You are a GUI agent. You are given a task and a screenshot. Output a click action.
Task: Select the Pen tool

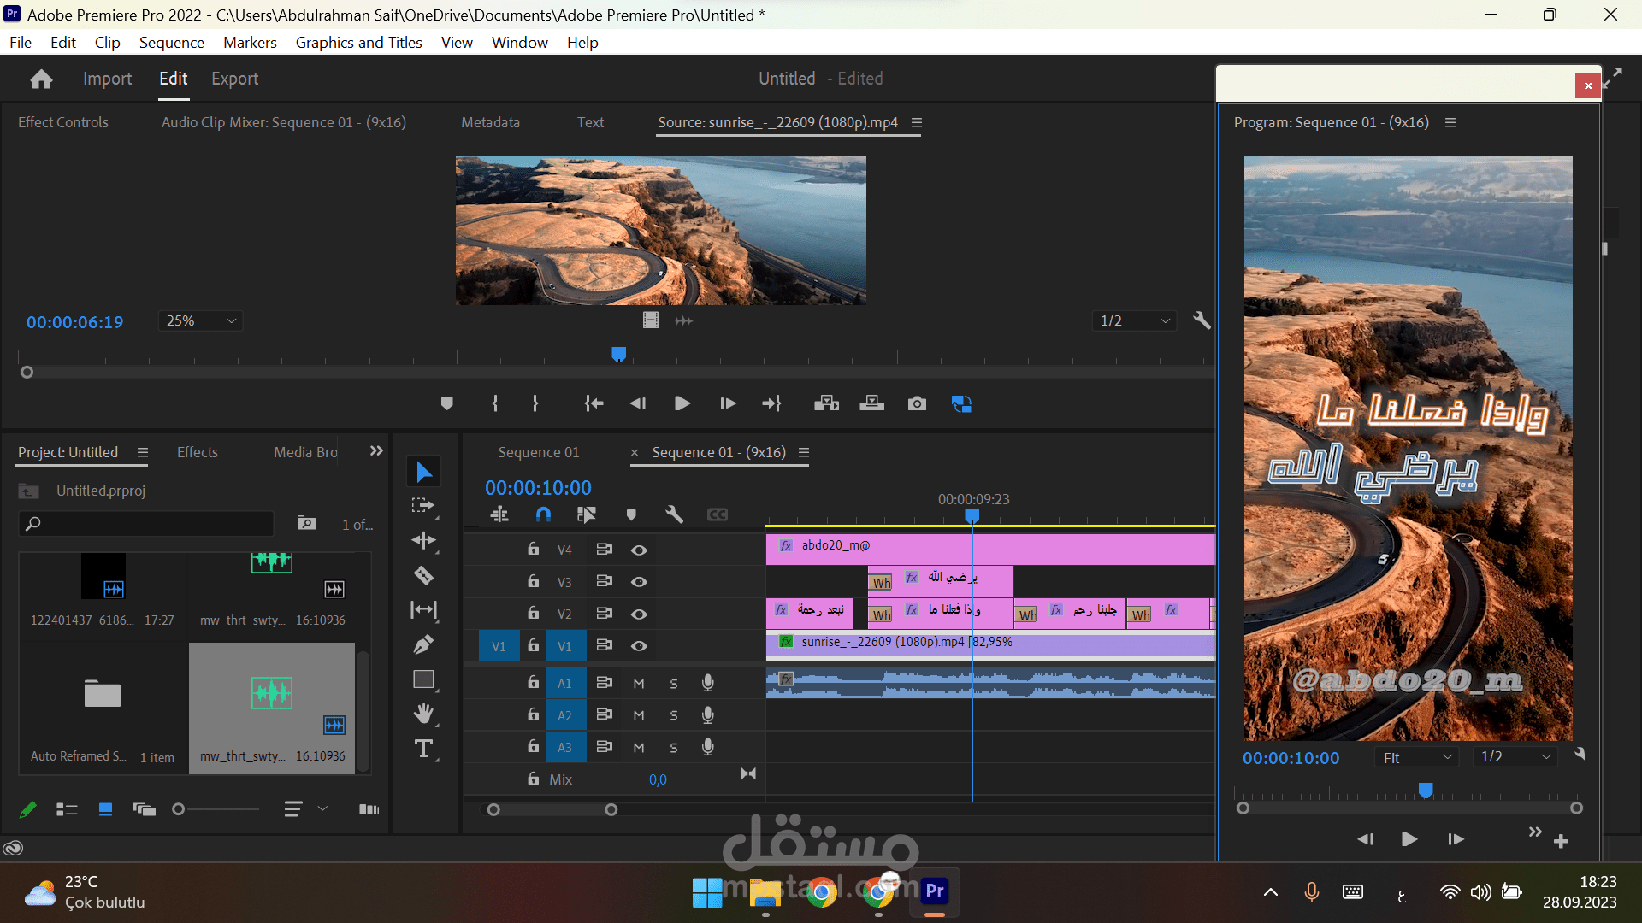423,644
